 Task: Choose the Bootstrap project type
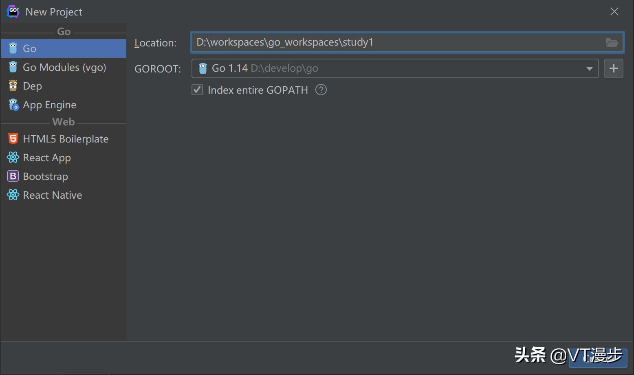tap(63, 176)
